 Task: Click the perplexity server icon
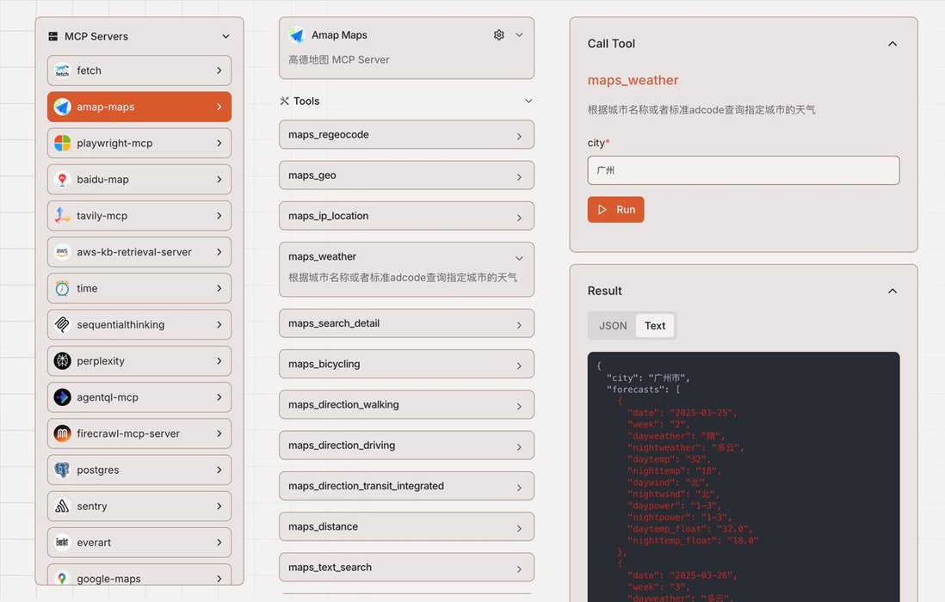click(x=62, y=361)
